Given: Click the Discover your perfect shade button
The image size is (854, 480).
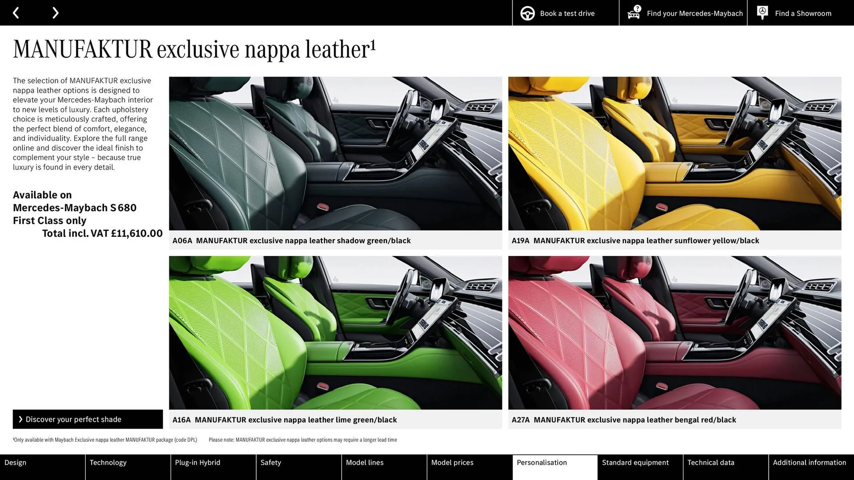Looking at the screenshot, I should 87,419.
